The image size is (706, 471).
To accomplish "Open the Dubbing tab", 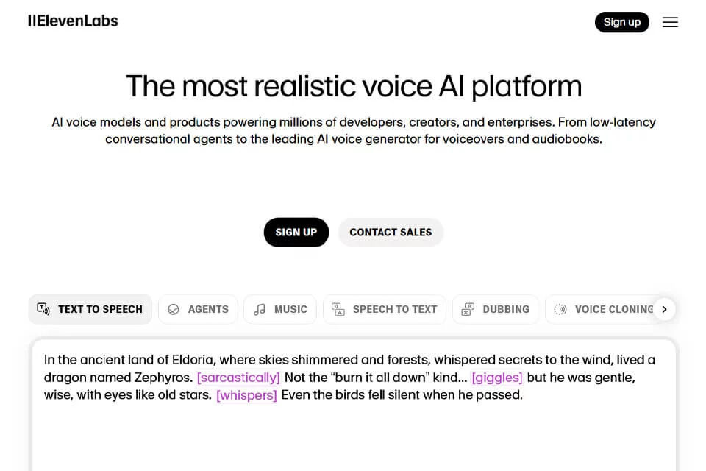I will [496, 309].
